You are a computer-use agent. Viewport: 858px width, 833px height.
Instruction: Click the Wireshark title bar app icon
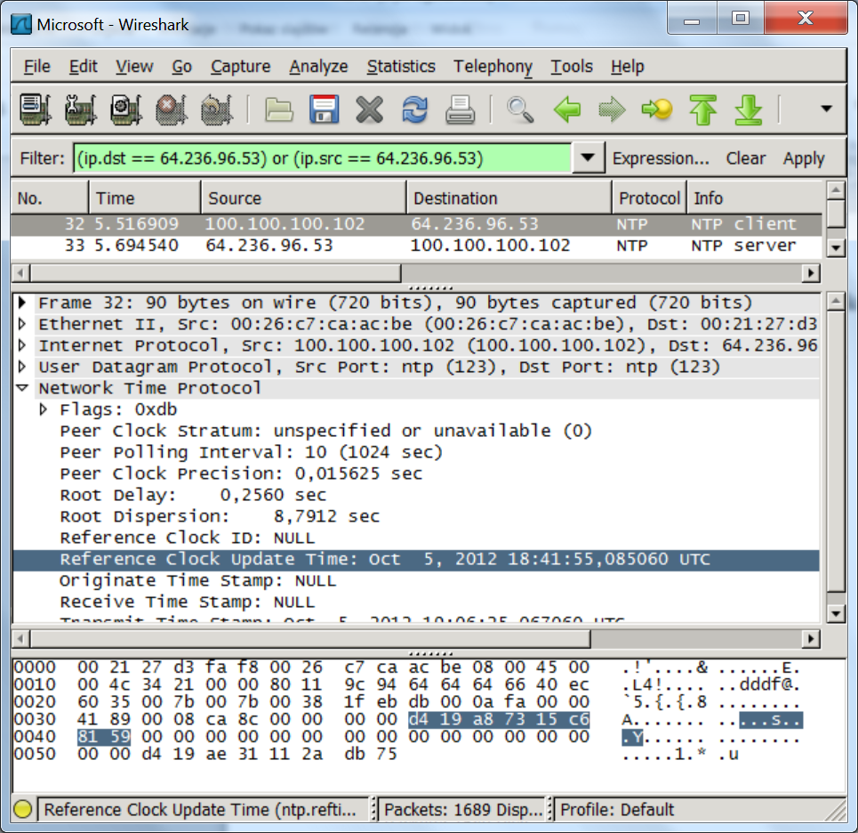(x=21, y=24)
